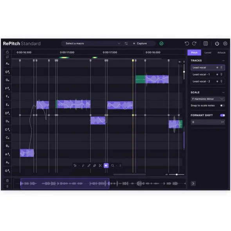Image resolution: width=231 pixels, height=231 pixels.
Task: Enable Snap to scale notes switch
Action: click(x=222, y=106)
